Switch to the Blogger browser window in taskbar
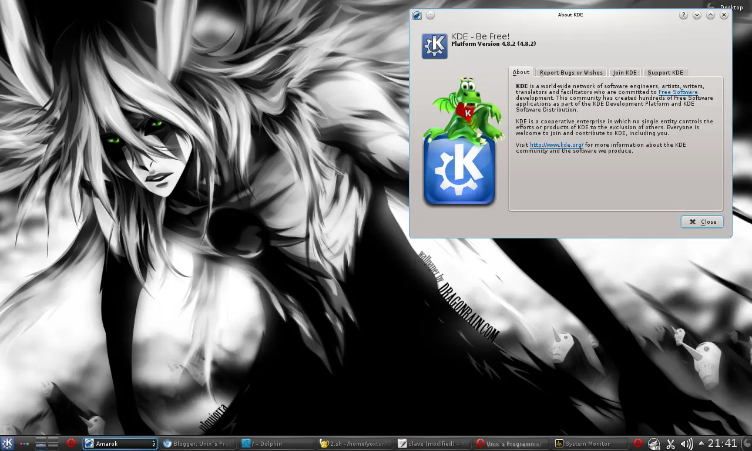The height and width of the screenshot is (451, 752). [198, 443]
